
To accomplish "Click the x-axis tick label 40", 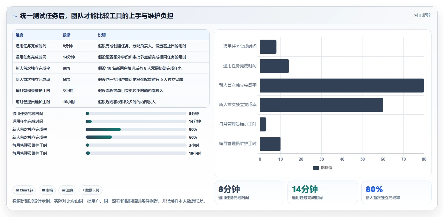I will coord(342,159).
